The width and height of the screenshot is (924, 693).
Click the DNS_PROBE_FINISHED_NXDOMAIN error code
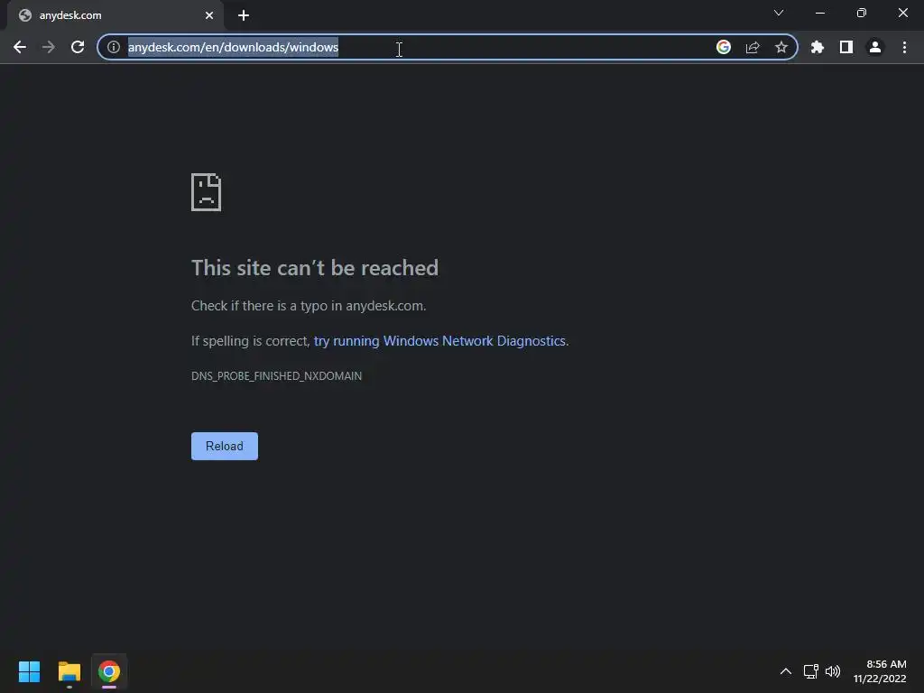[x=276, y=376]
